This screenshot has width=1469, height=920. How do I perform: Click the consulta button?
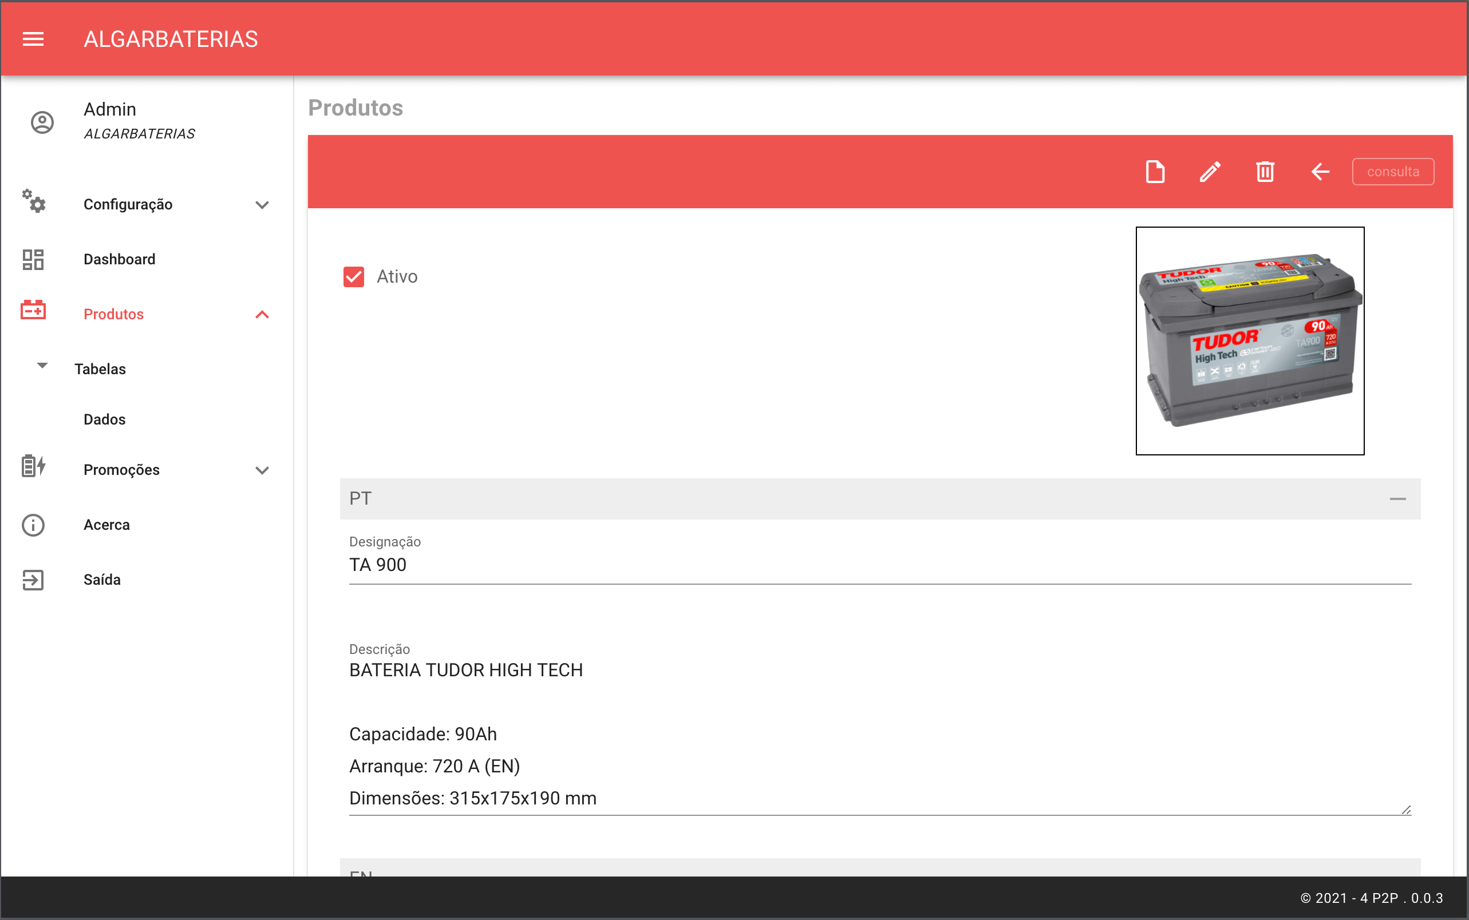point(1393,172)
